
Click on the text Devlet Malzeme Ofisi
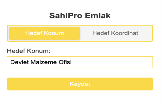41,62
